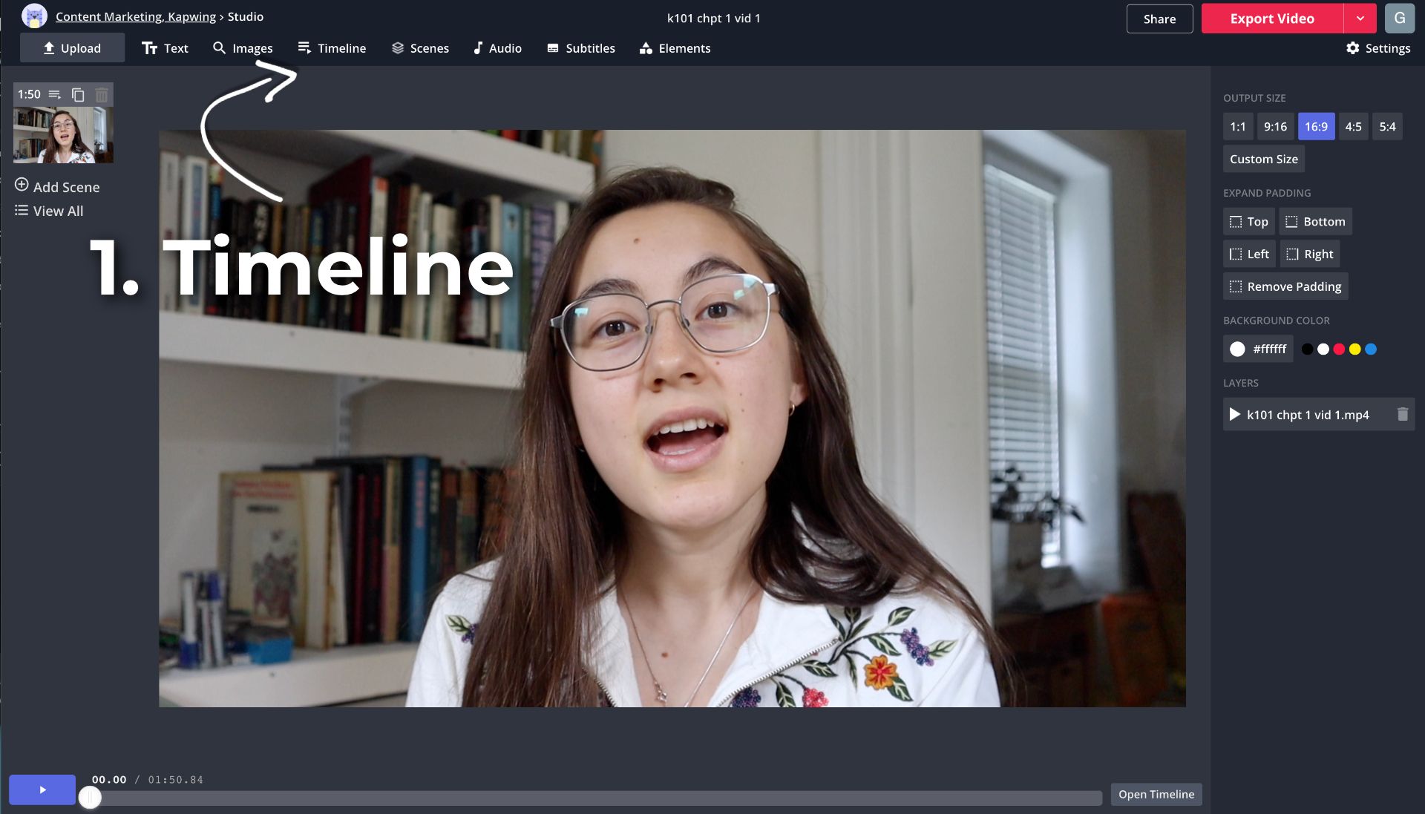Viewport: 1425px width, 814px height.
Task: Click the scene reorder lines icon
Action: (55, 94)
